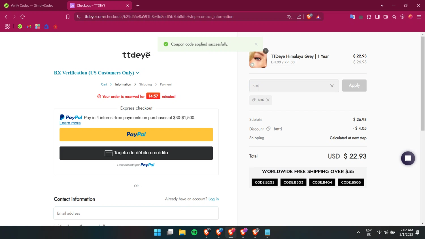Open a new browser tab
425x239 pixels.
pyautogui.click(x=138, y=6)
